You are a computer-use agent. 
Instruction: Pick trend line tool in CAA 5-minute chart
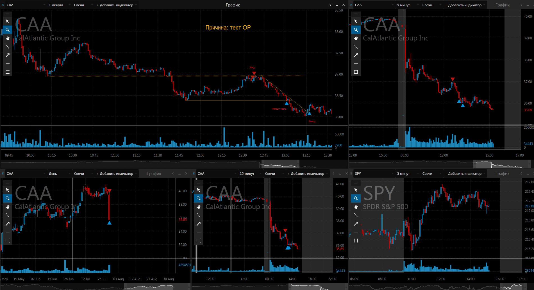(356, 47)
